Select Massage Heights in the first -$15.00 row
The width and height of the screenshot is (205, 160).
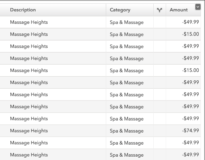[x=29, y=34]
